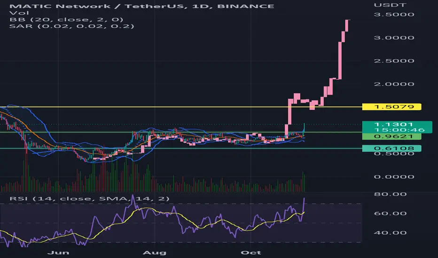This screenshot has width=438, height=258.
Task: Click the Oct label on time axis
Action: tap(251, 253)
